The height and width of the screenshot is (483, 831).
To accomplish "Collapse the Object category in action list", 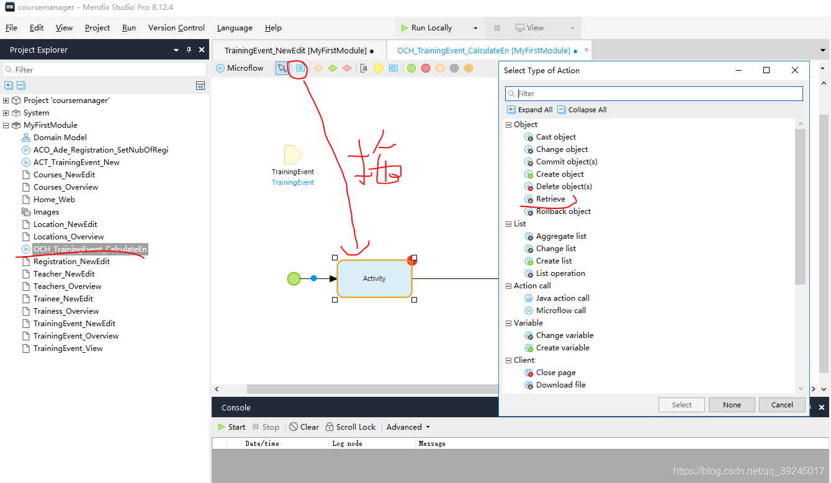I will point(509,125).
